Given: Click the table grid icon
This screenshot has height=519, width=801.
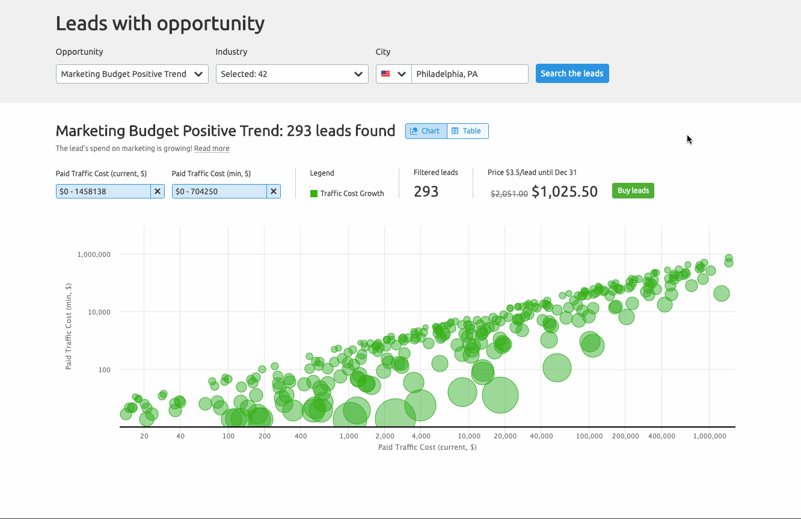Looking at the screenshot, I should click(455, 131).
